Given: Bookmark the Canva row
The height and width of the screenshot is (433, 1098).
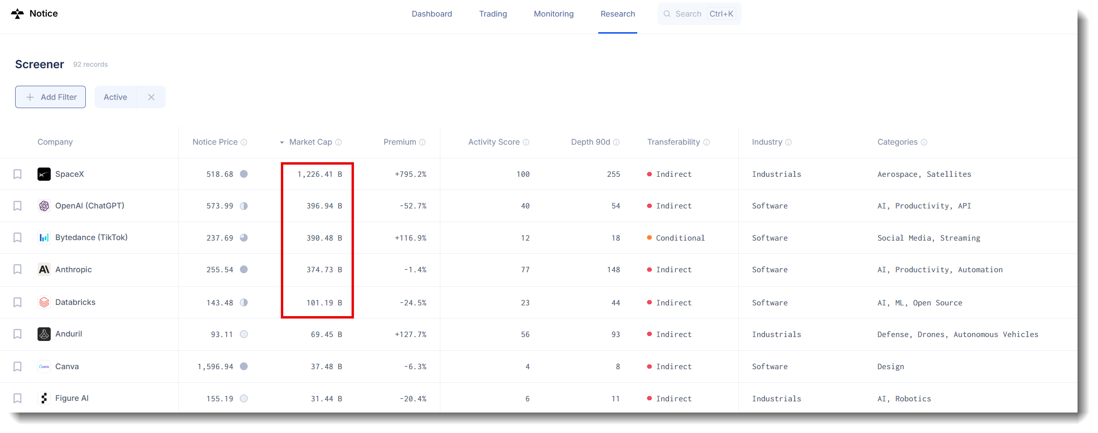Looking at the screenshot, I should point(18,366).
